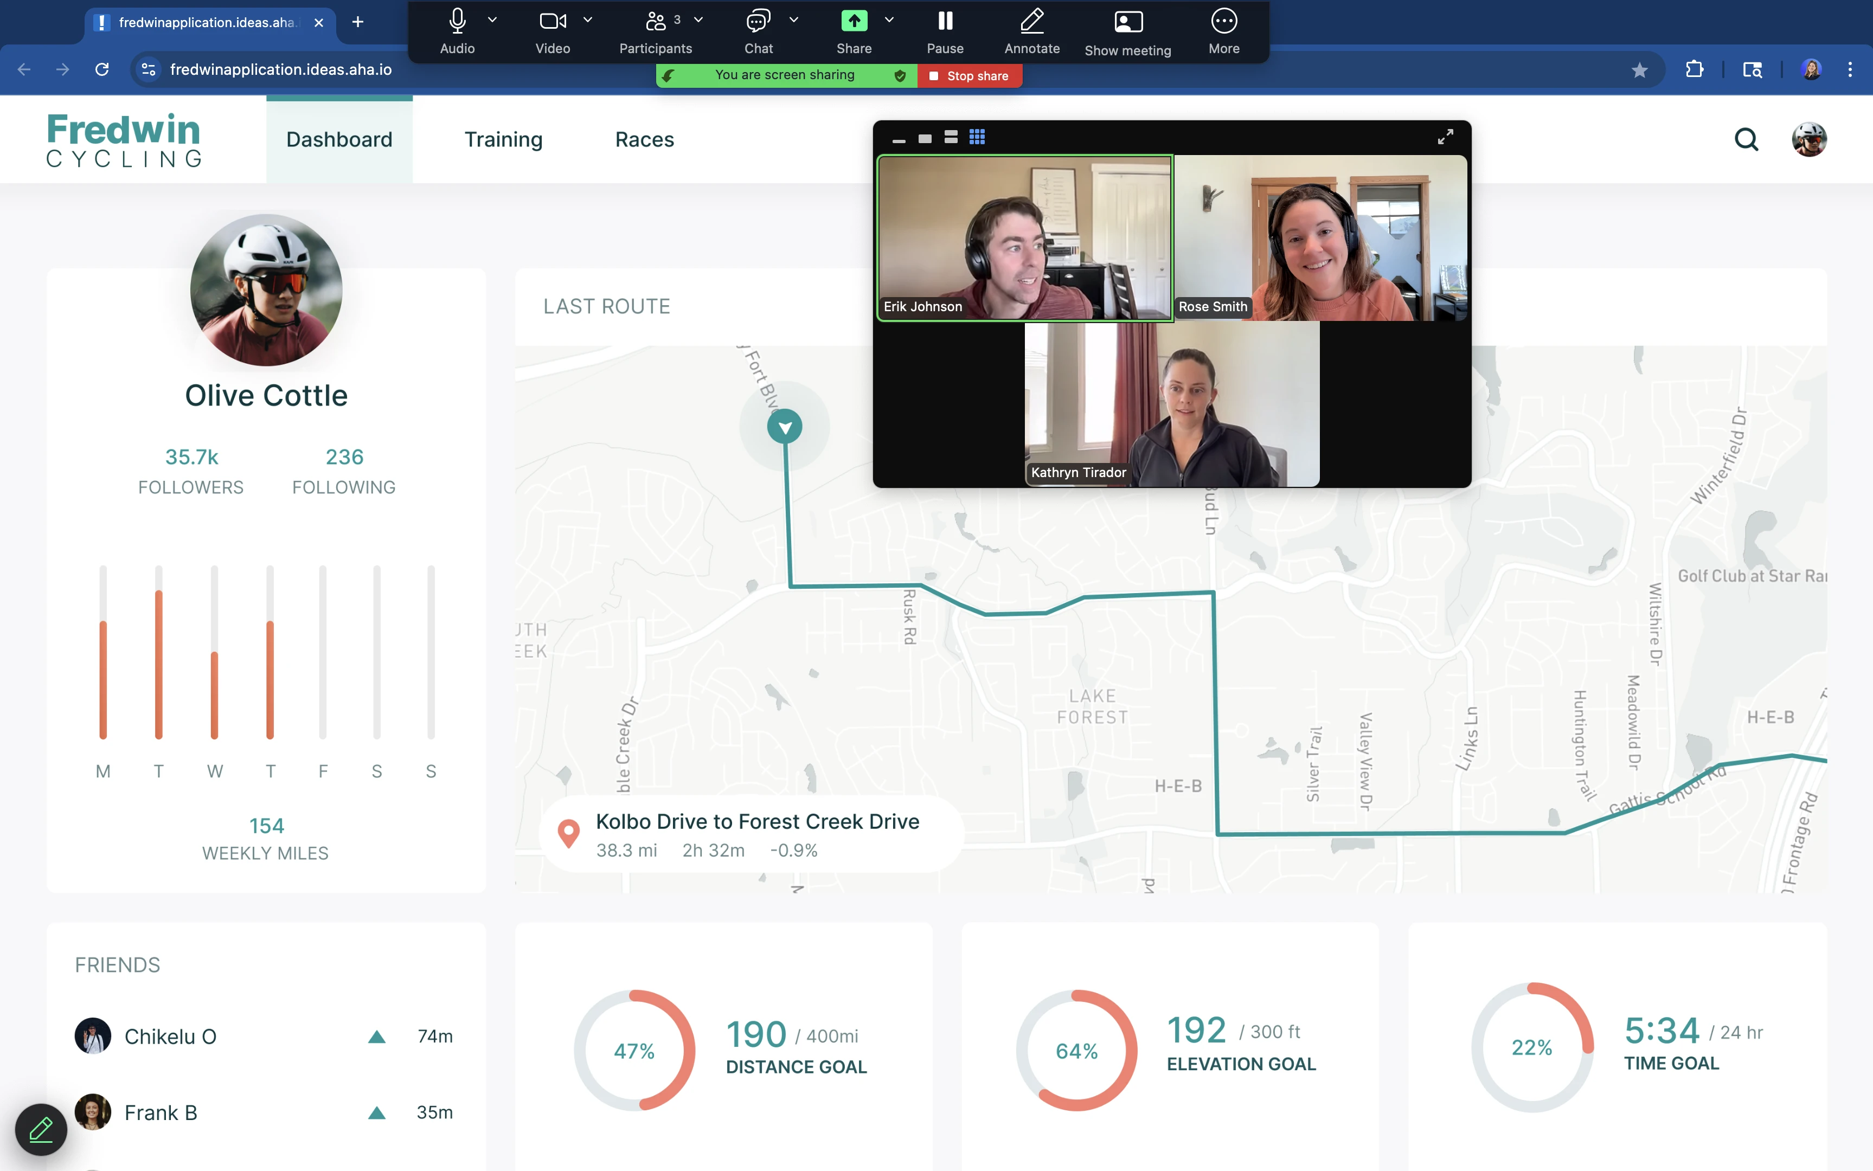Click the Stop share button
1873x1171 pixels.
point(969,76)
